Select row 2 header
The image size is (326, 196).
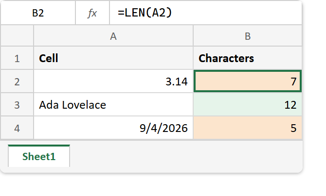[17, 82]
